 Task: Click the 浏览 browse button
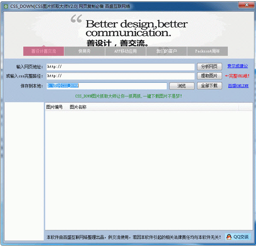(182, 86)
